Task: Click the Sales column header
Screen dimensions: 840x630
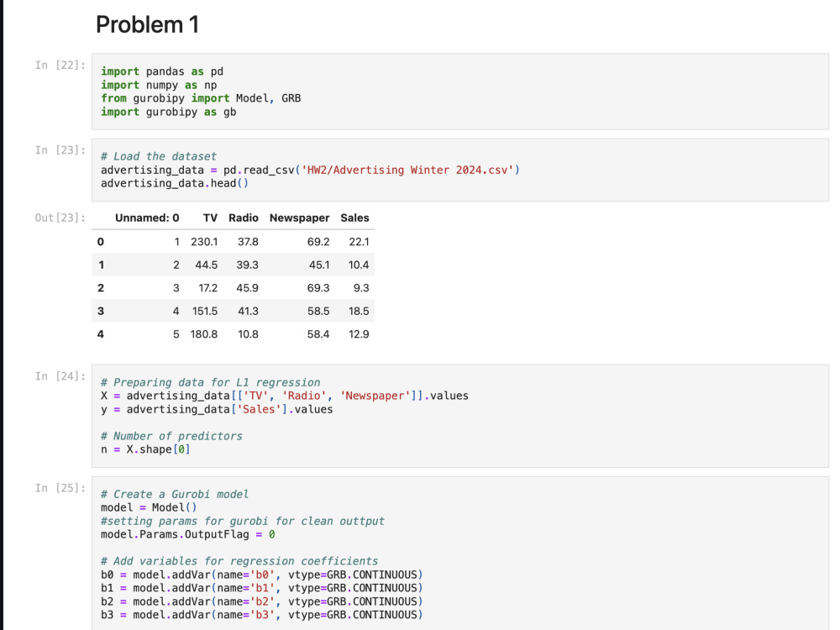Action: point(354,218)
